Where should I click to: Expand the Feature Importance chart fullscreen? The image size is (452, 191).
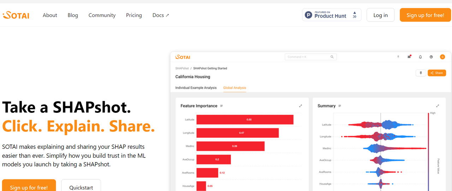(x=301, y=106)
